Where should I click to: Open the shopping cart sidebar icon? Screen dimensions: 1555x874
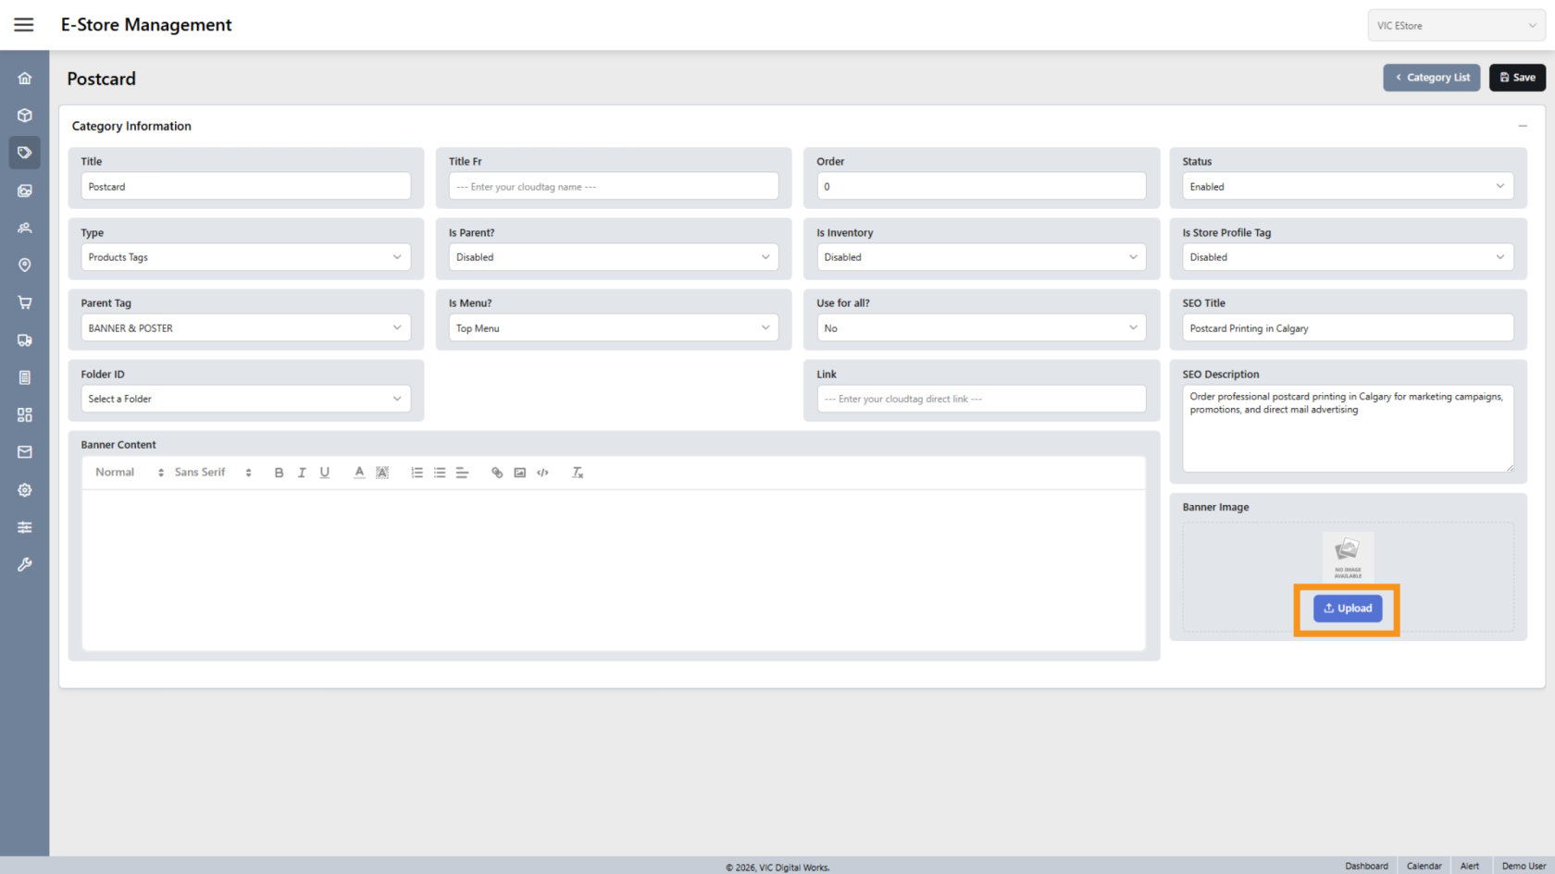coord(25,302)
